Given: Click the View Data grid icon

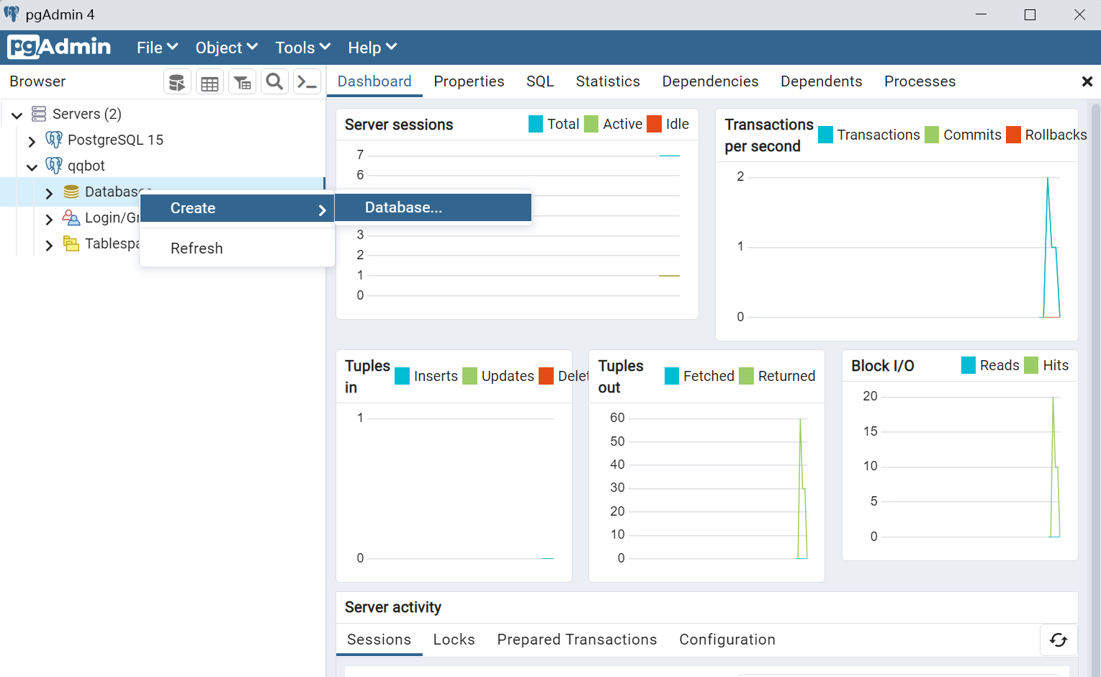Looking at the screenshot, I should point(210,82).
